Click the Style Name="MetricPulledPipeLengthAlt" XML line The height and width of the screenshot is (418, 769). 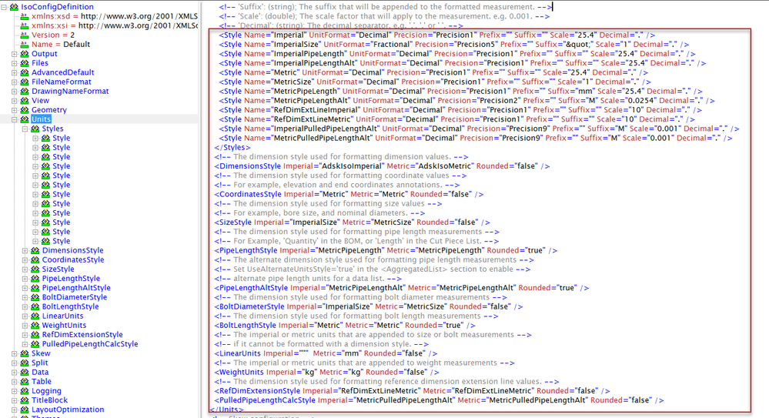475,138
